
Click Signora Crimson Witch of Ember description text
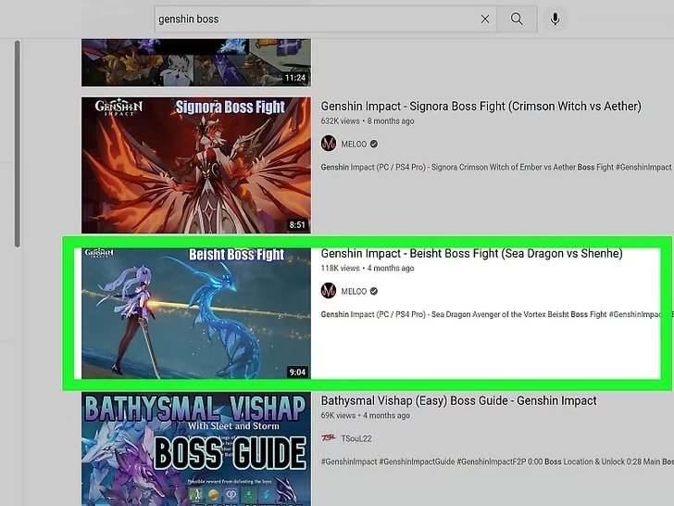pos(496,167)
